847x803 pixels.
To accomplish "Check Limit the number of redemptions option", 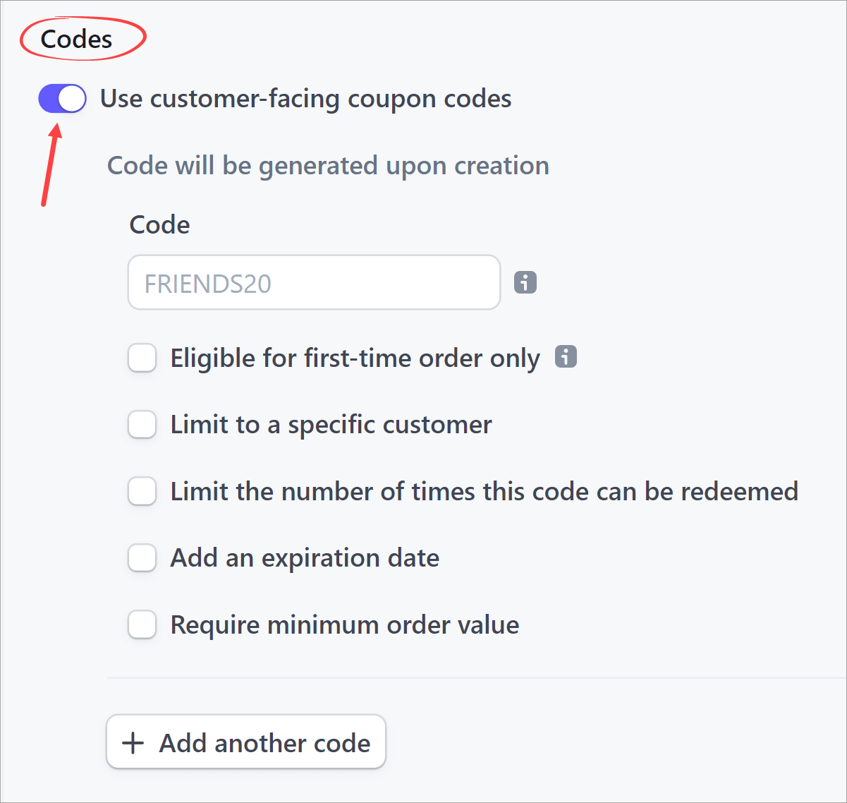I will (142, 491).
